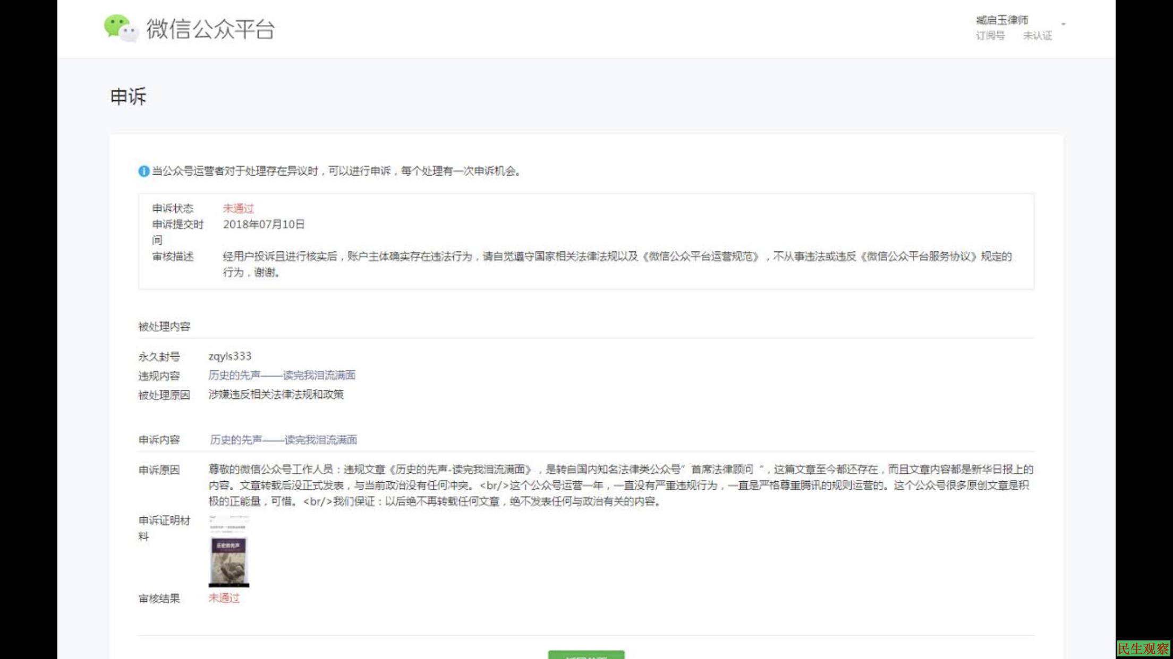
Task: Click the green WeChat logo icon
Action: click(120, 28)
